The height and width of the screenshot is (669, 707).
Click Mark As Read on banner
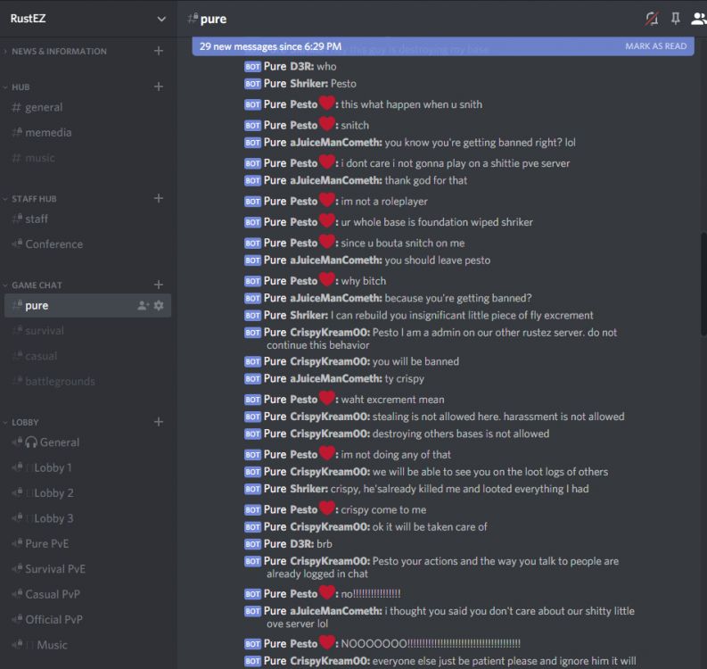click(655, 46)
